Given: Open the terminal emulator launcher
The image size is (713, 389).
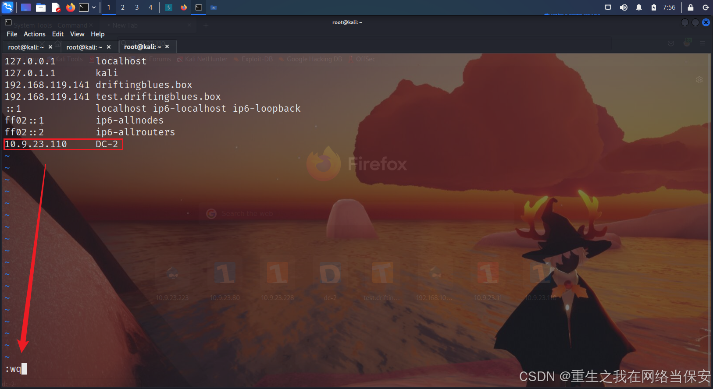Looking at the screenshot, I should pyautogui.click(x=84, y=7).
